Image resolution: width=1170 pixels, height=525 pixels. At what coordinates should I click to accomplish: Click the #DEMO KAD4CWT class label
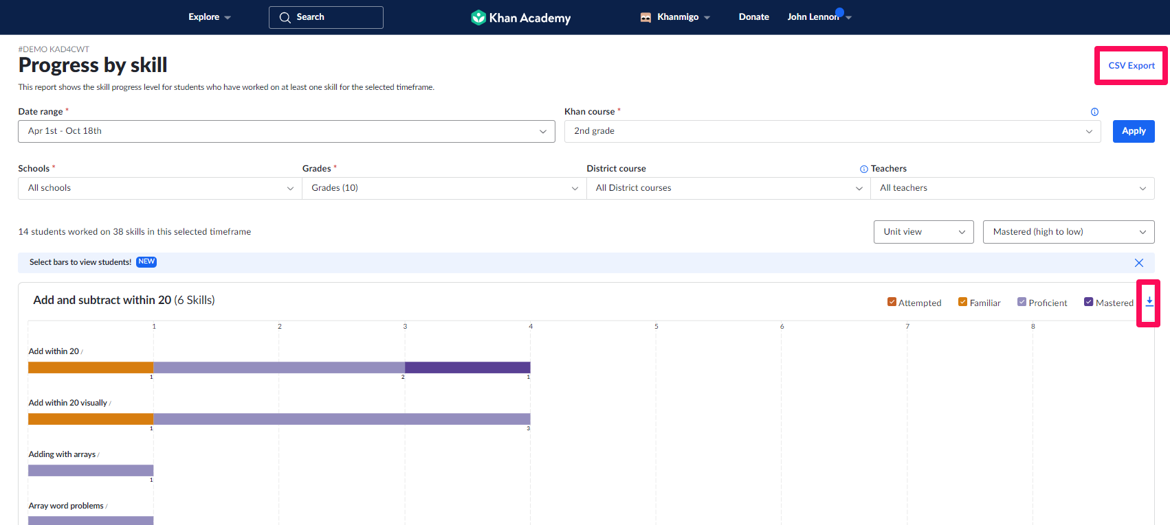pyautogui.click(x=54, y=49)
